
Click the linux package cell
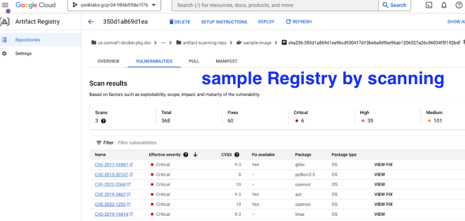pyautogui.click(x=300, y=214)
